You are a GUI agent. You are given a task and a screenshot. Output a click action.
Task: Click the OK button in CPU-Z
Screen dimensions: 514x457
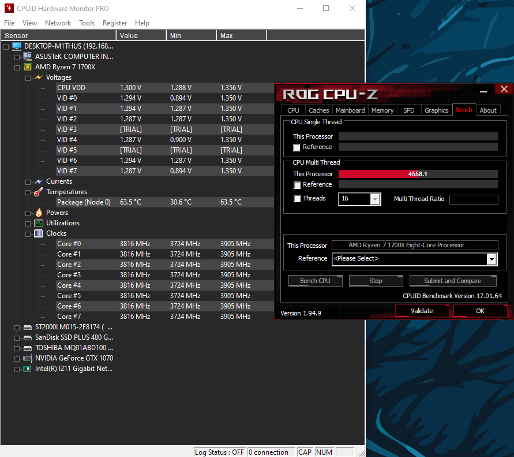pos(480,311)
